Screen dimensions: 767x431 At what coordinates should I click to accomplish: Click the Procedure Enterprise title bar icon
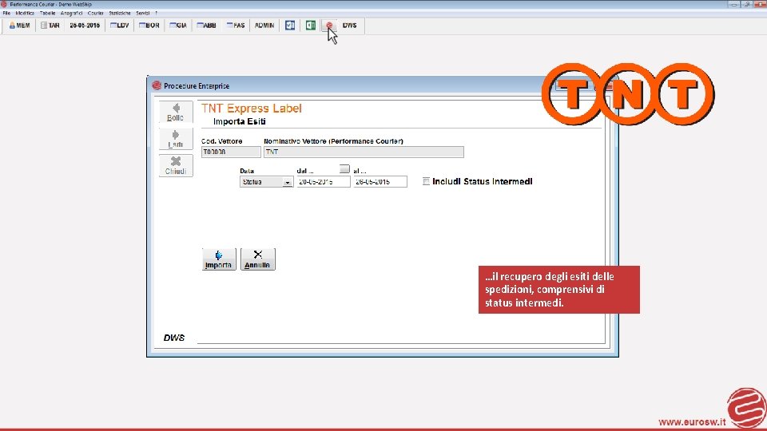tap(157, 85)
